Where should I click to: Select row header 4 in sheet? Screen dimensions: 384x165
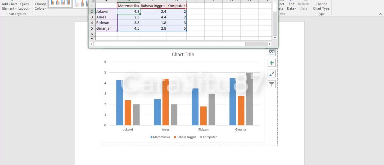(x=92, y=23)
